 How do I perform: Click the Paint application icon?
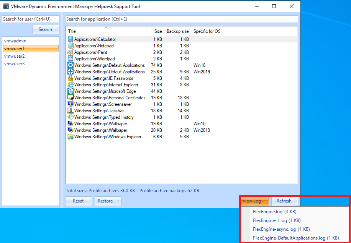click(x=70, y=52)
